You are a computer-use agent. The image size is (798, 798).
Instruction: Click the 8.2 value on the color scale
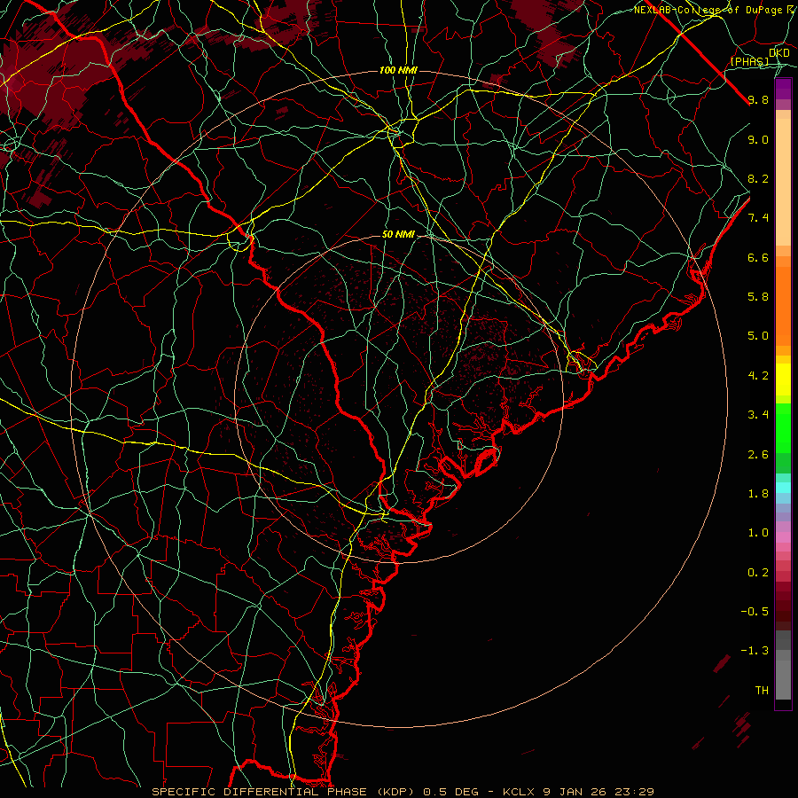(x=758, y=178)
